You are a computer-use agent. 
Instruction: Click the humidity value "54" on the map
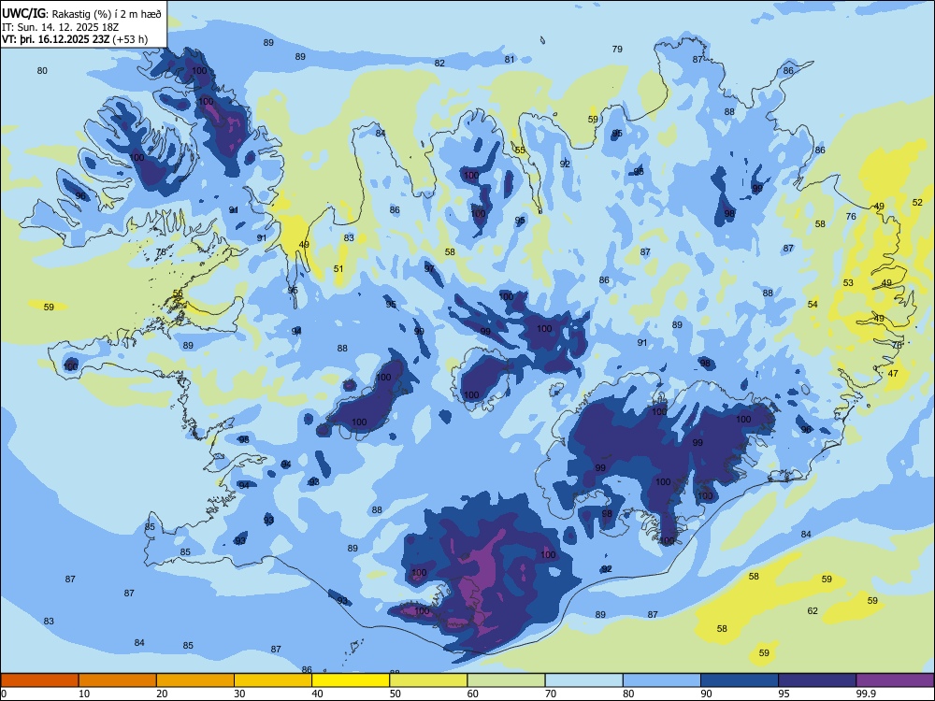point(813,304)
